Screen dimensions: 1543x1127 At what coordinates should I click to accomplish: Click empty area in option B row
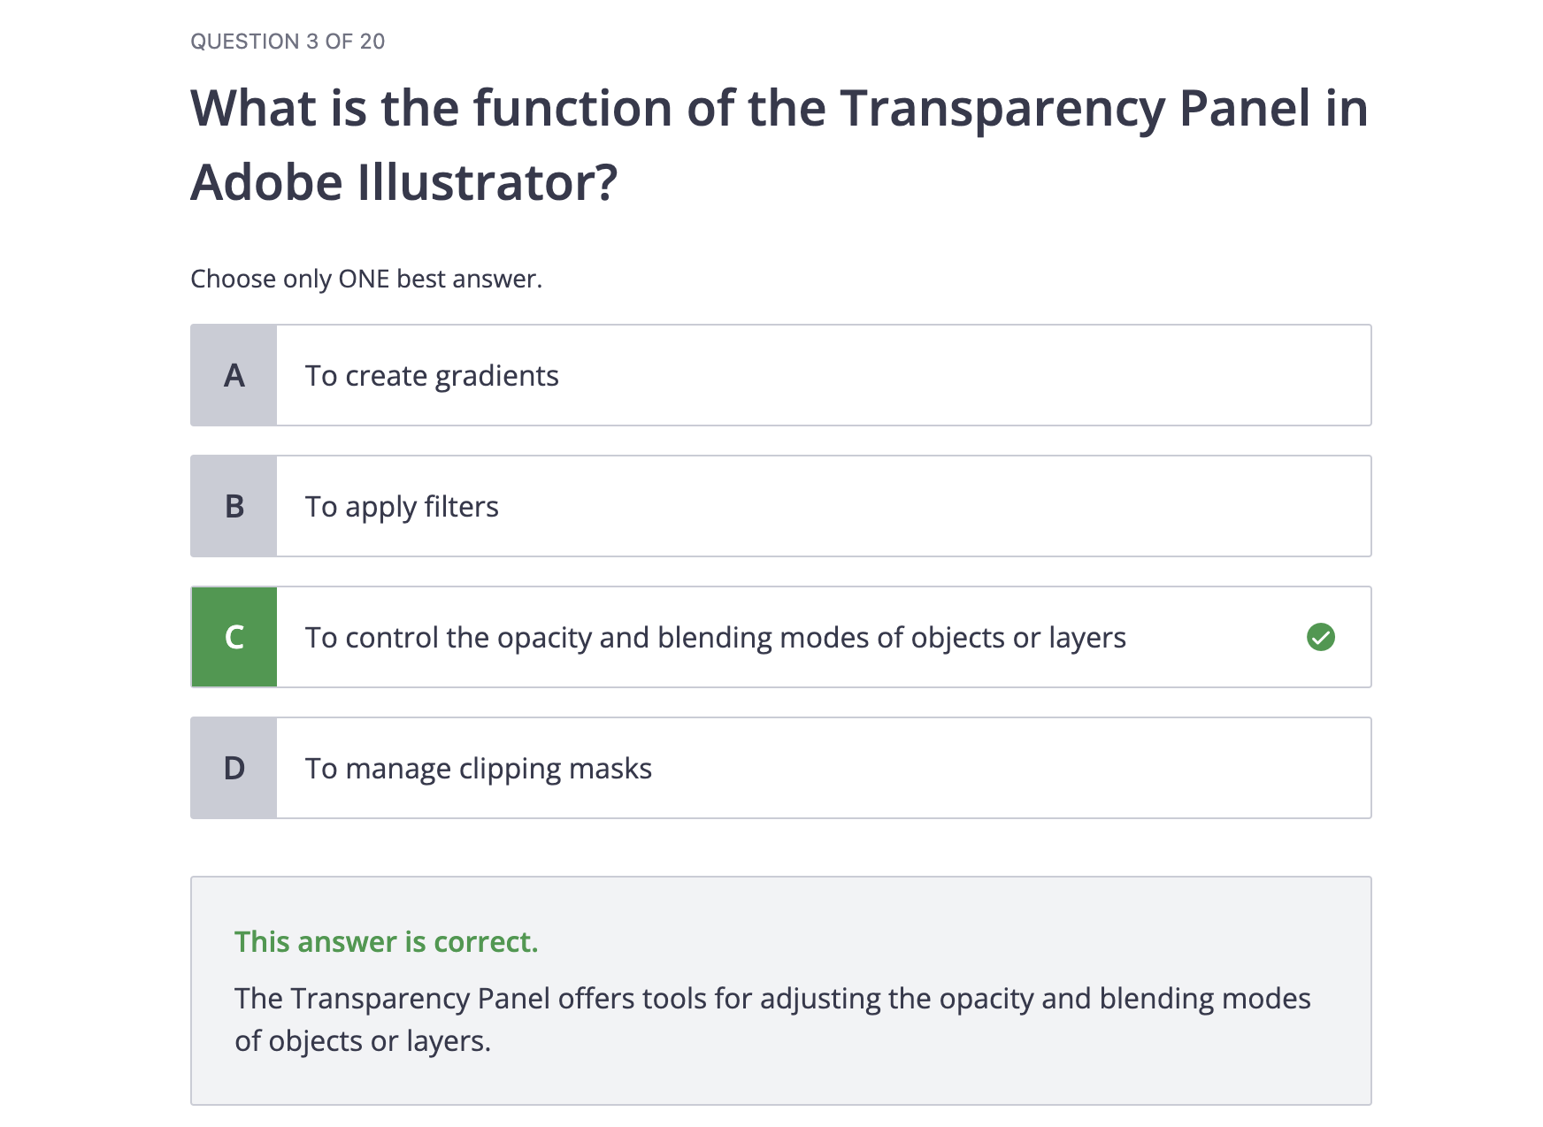[973, 506]
